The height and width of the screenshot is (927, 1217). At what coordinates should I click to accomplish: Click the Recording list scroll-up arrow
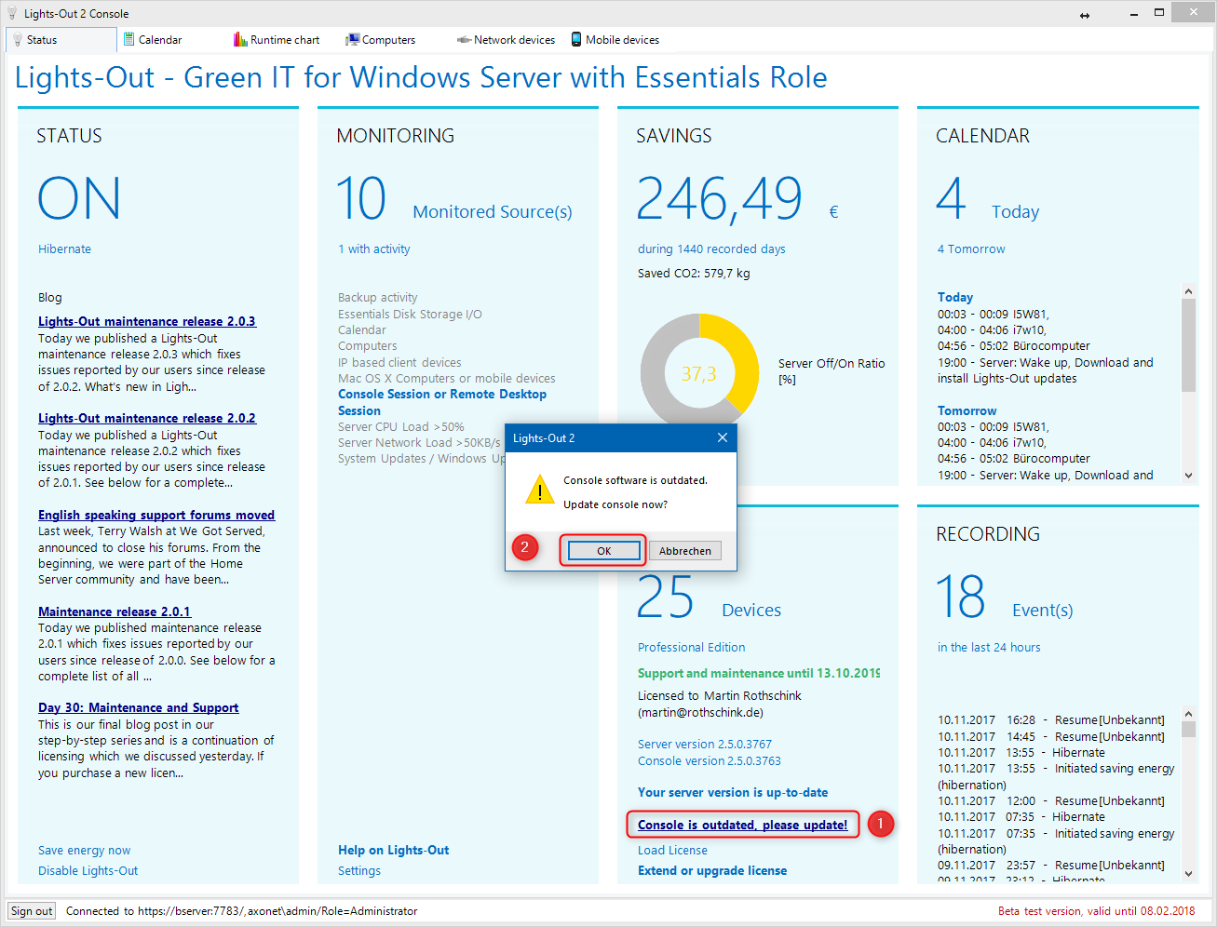click(x=1188, y=714)
